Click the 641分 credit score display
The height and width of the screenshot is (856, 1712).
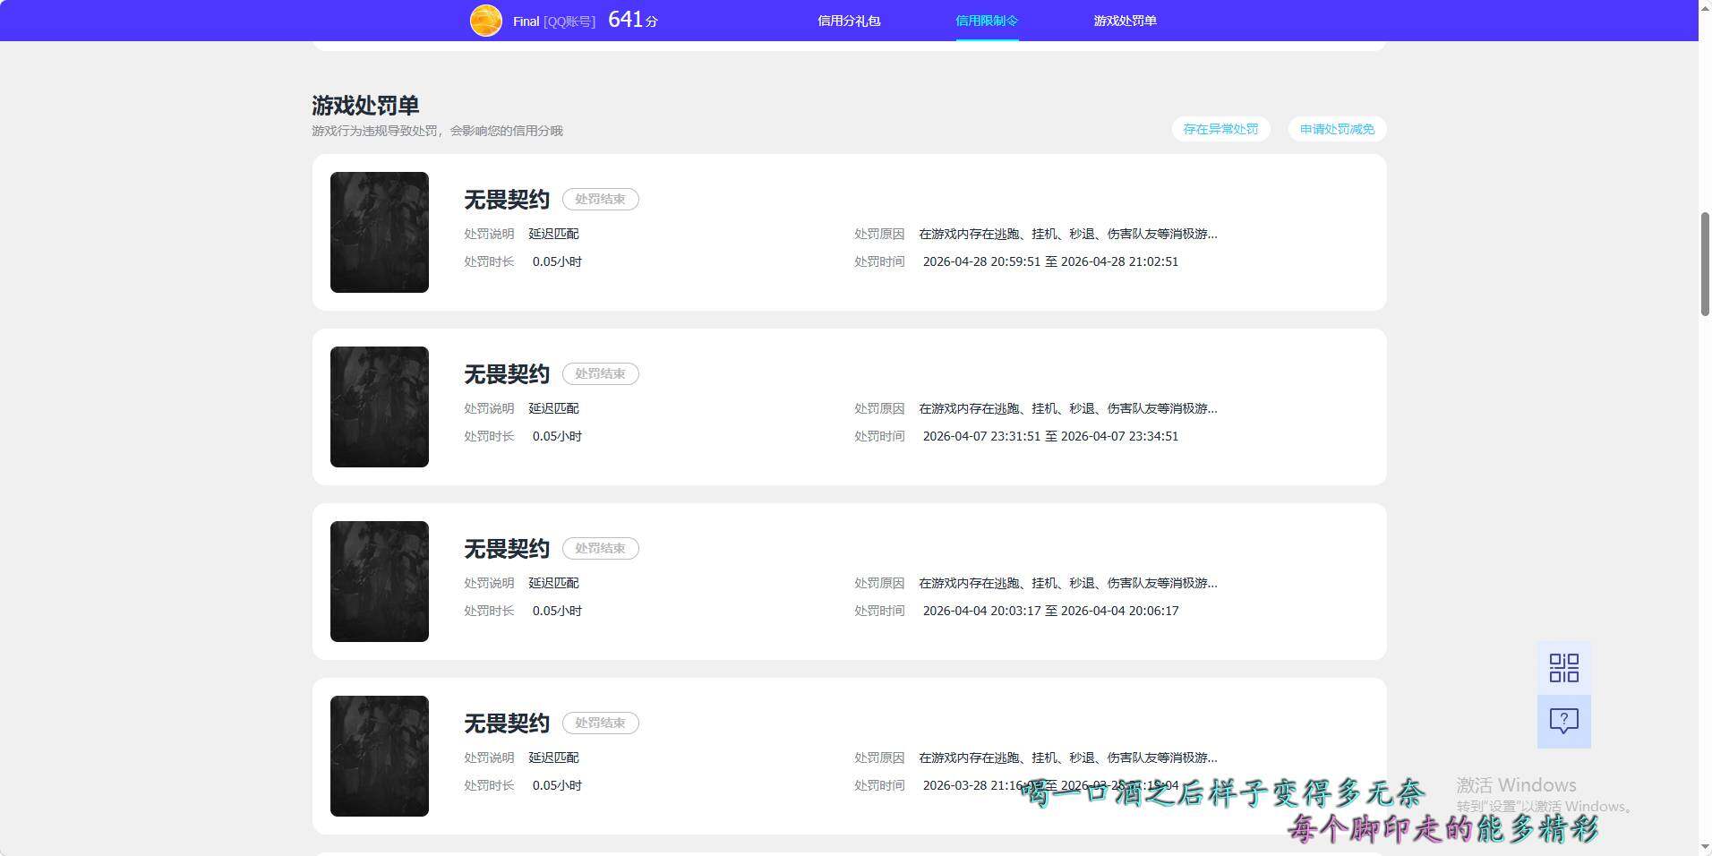point(630,20)
